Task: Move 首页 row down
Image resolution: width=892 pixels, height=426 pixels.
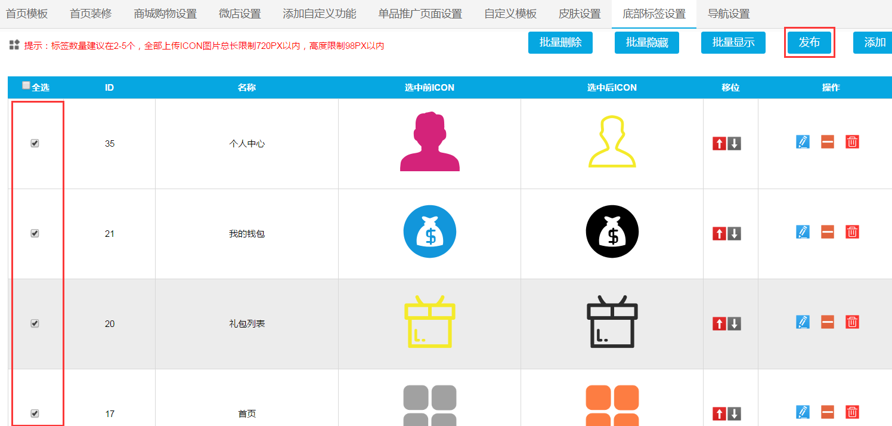Action: coord(735,414)
